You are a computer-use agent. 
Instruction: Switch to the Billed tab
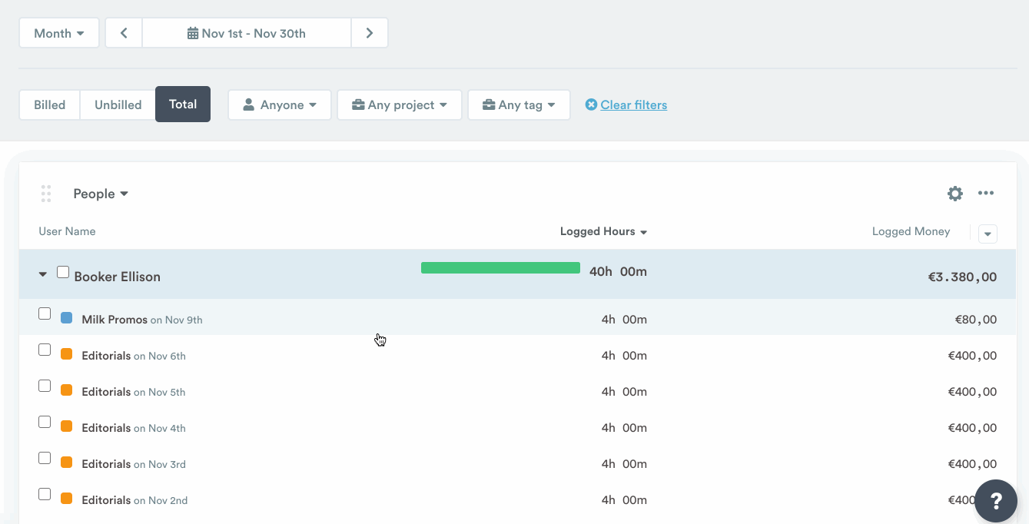click(x=49, y=105)
